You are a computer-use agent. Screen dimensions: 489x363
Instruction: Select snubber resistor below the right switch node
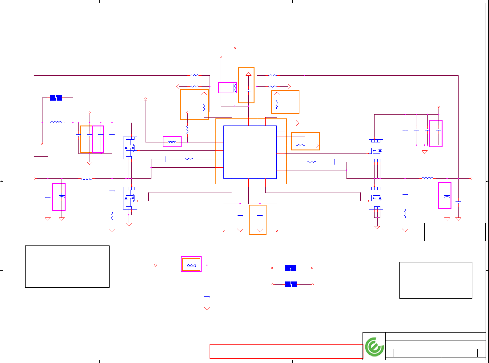[405, 213]
